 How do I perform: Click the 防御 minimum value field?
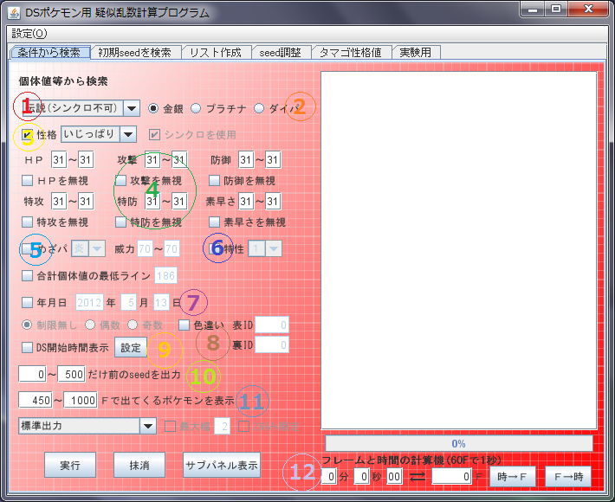click(246, 160)
